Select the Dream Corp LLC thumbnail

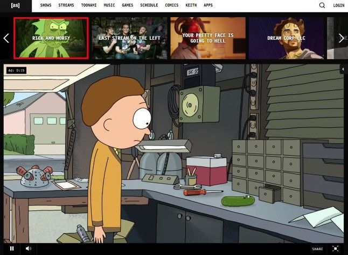(x=287, y=38)
